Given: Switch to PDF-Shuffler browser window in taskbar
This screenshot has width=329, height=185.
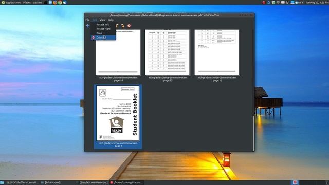Looking at the screenshot, I should [x=22, y=183].
